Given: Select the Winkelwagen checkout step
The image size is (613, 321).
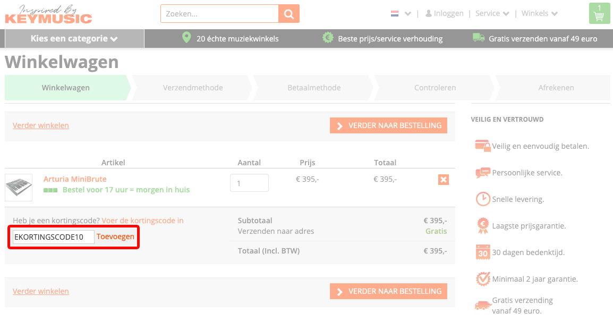Looking at the screenshot, I should (66, 88).
